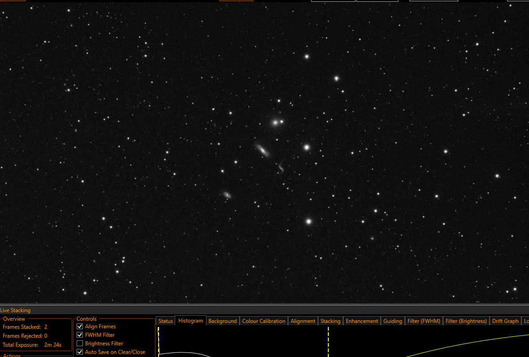The image size is (529, 357).
Task: Show the Enhancement tab
Action: (x=361, y=321)
